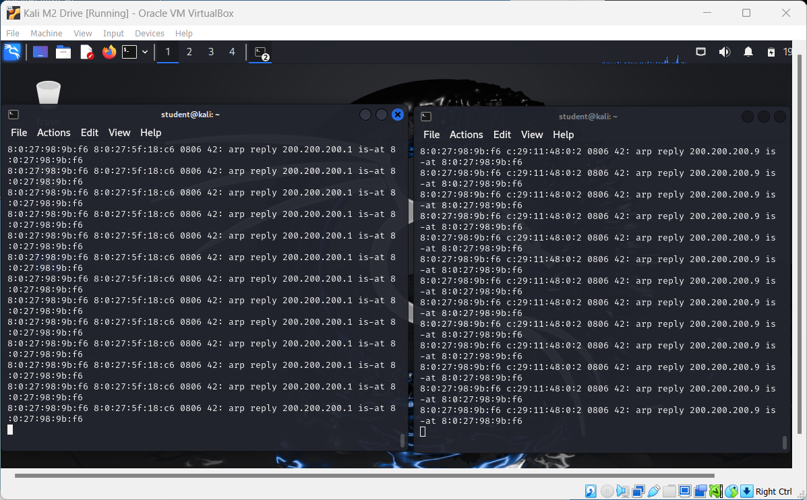Open VirtualBox Input menu
807x500 pixels.
pyautogui.click(x=113, y=34)
